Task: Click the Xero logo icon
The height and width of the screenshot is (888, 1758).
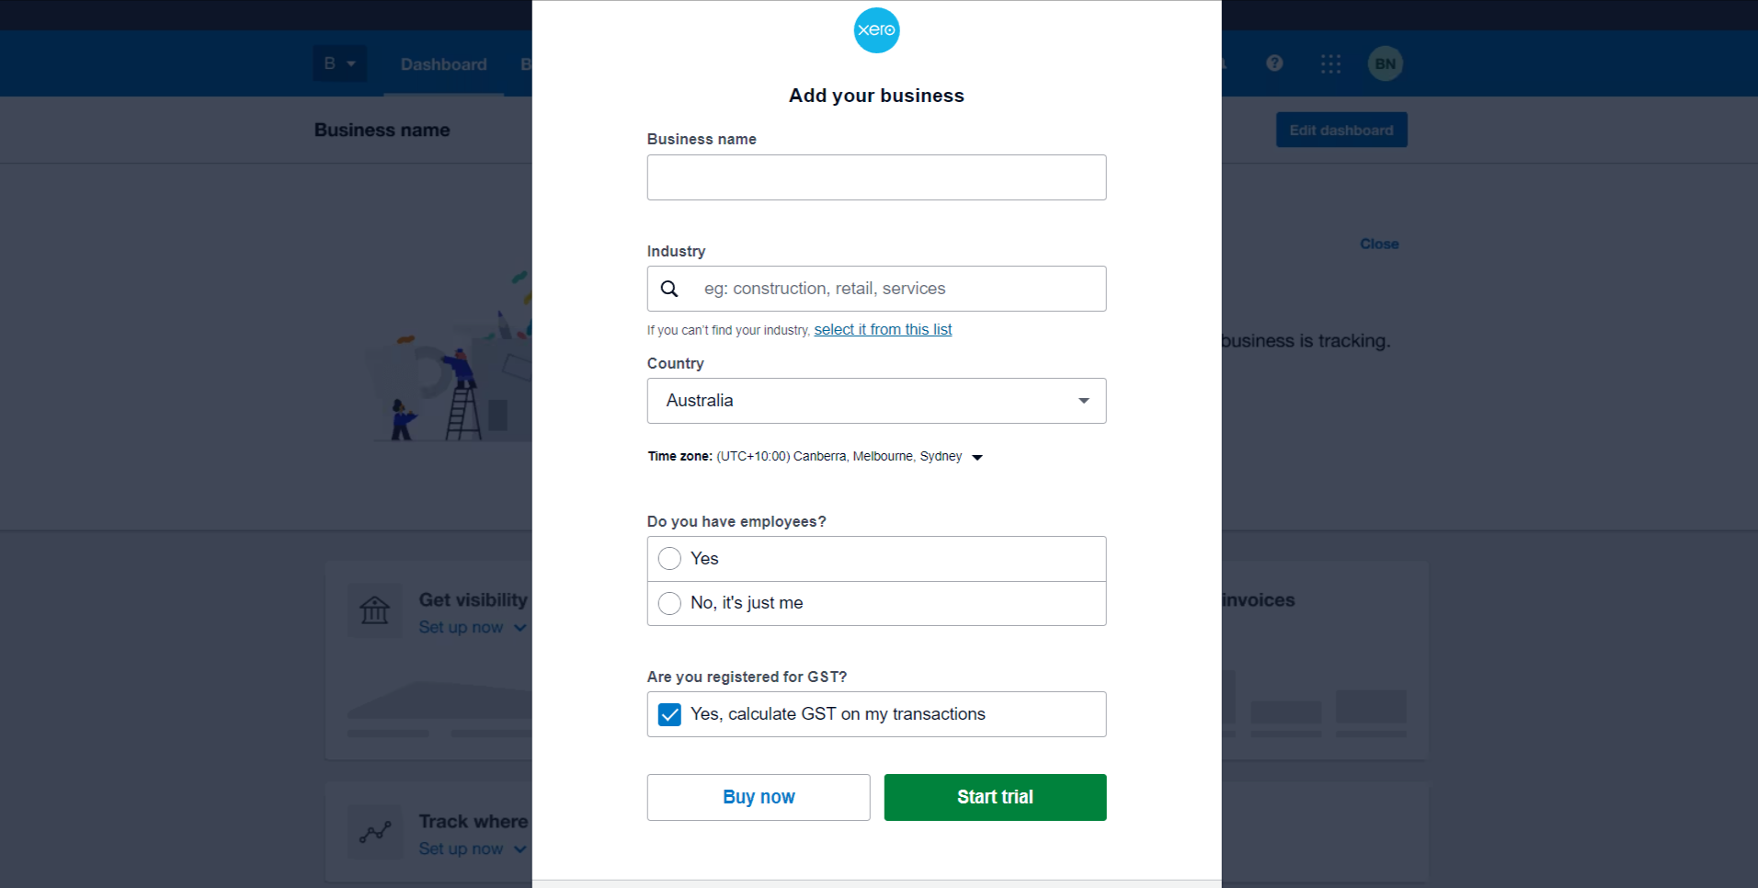Action: pyautogui.click(x=876, y=30)
